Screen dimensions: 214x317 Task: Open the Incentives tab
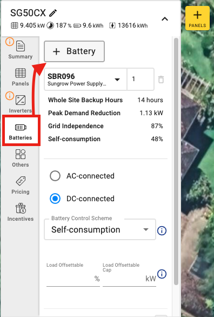[21, 212]
